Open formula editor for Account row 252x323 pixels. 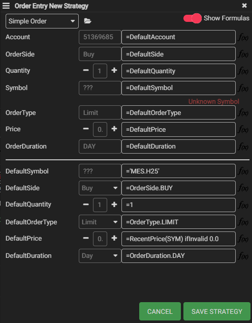(243, 37)
